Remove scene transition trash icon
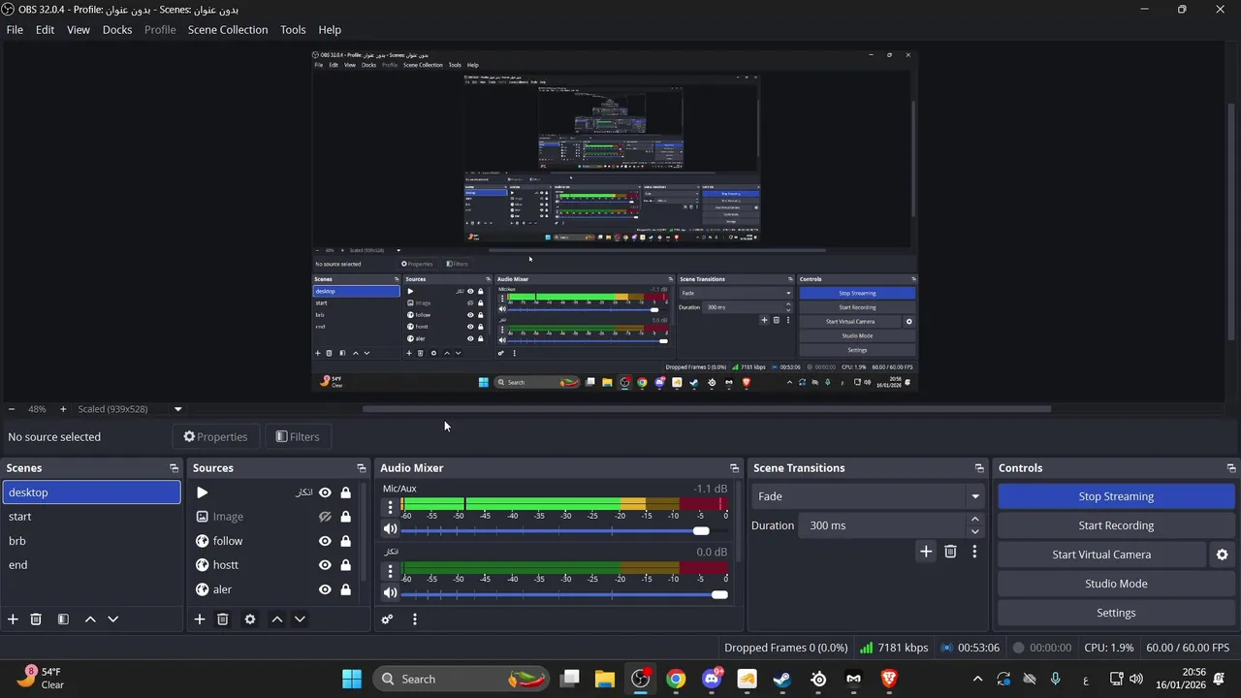The image size is (1241, 698). pos(950,552)
